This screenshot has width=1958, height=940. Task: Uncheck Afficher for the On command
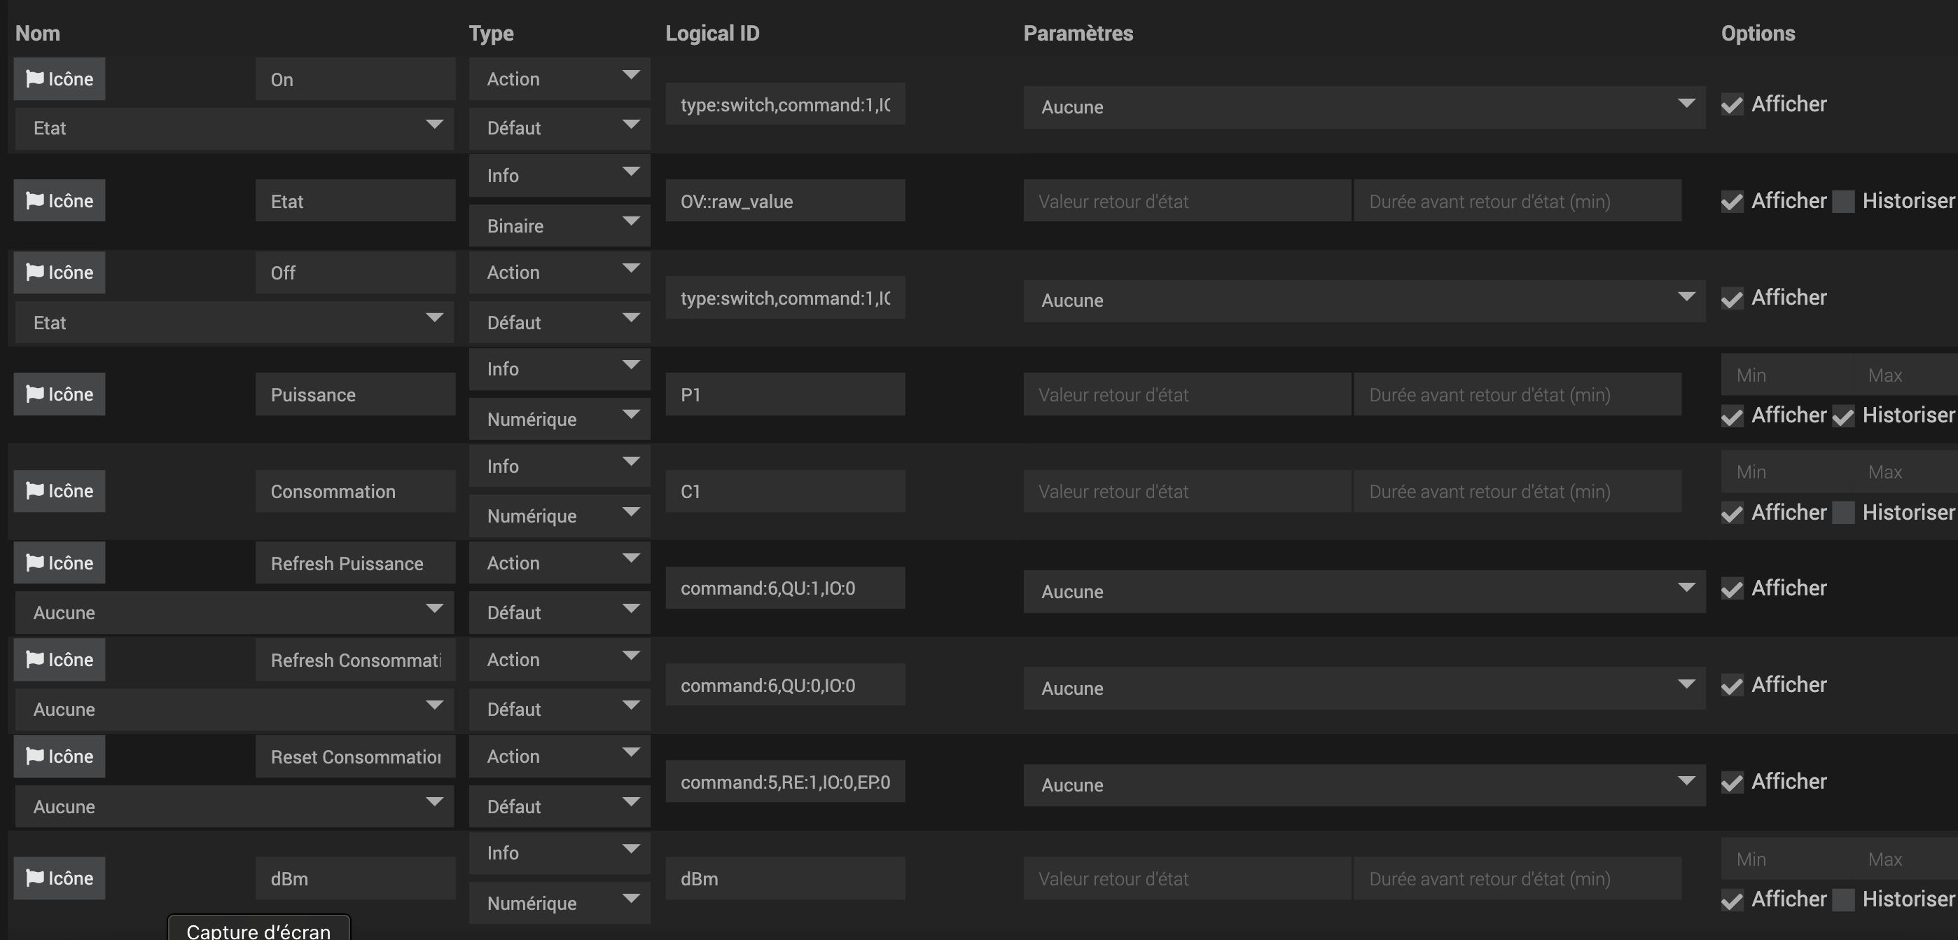(1733, 104)
